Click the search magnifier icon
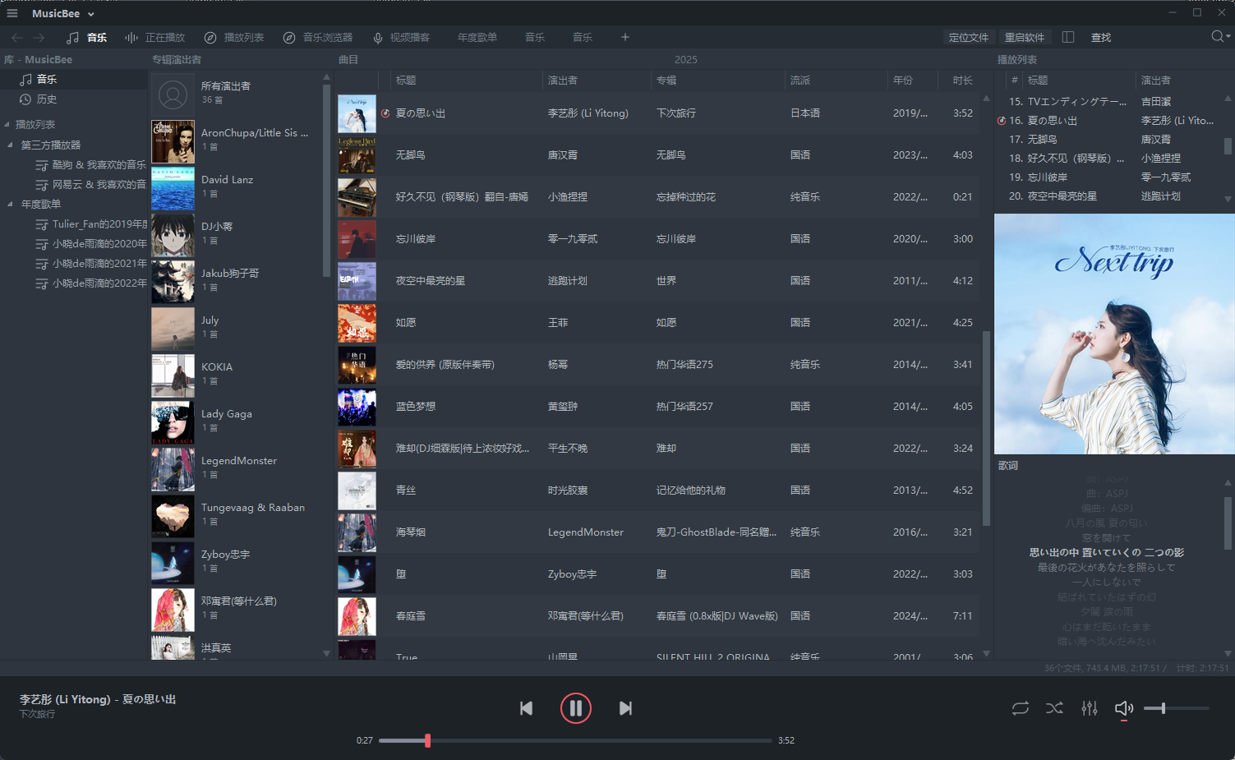The image size is (1235, 760). (1218, 37)
